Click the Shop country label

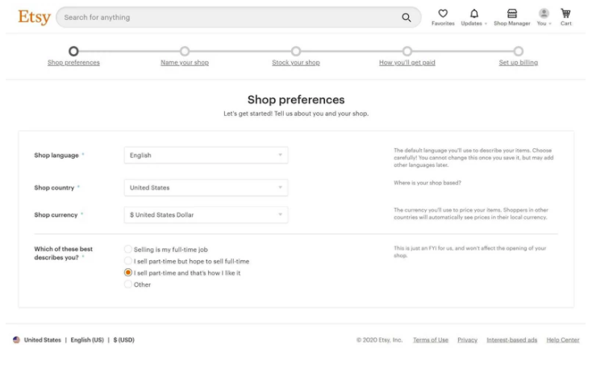54,188
